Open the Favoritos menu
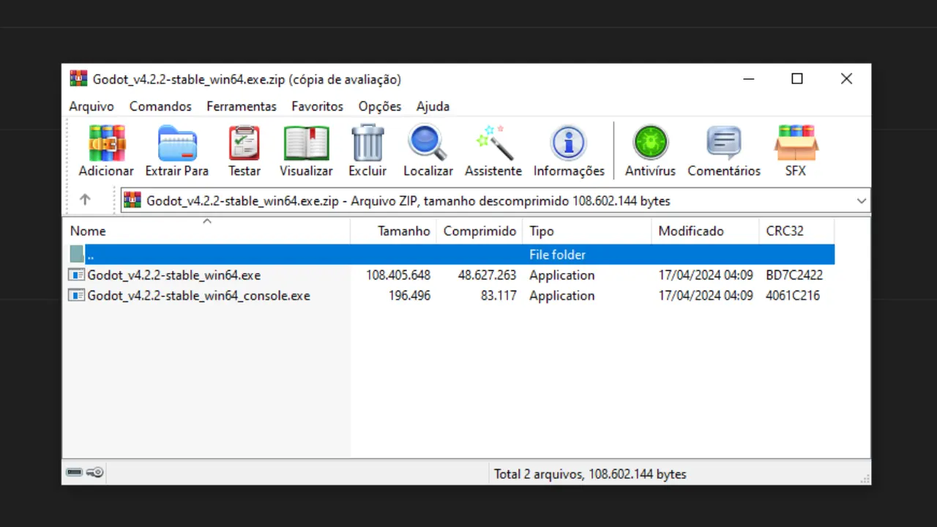Viewport: 937px width, 527px height. 317,106
